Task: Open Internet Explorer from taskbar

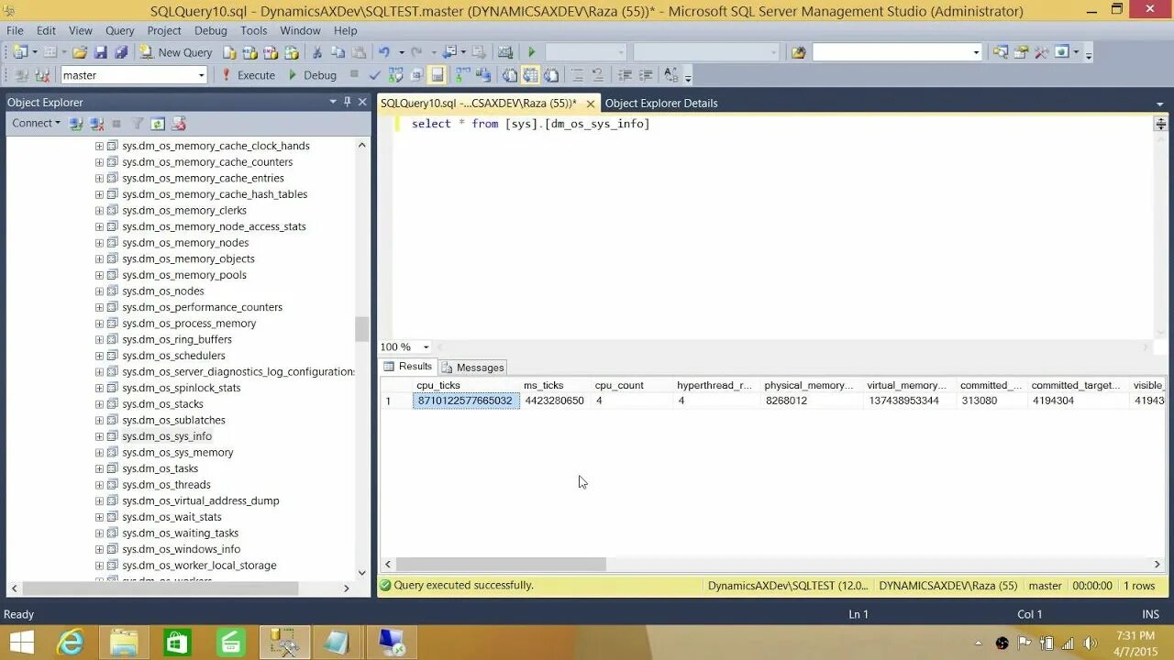Action: pos(71,642)
